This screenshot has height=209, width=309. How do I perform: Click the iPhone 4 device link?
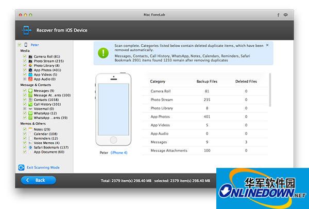click(x=119, y=153)
